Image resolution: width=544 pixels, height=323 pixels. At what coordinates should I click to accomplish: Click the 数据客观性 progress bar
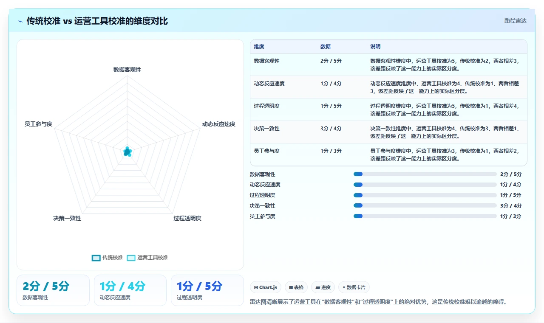[x=425, y=174]
